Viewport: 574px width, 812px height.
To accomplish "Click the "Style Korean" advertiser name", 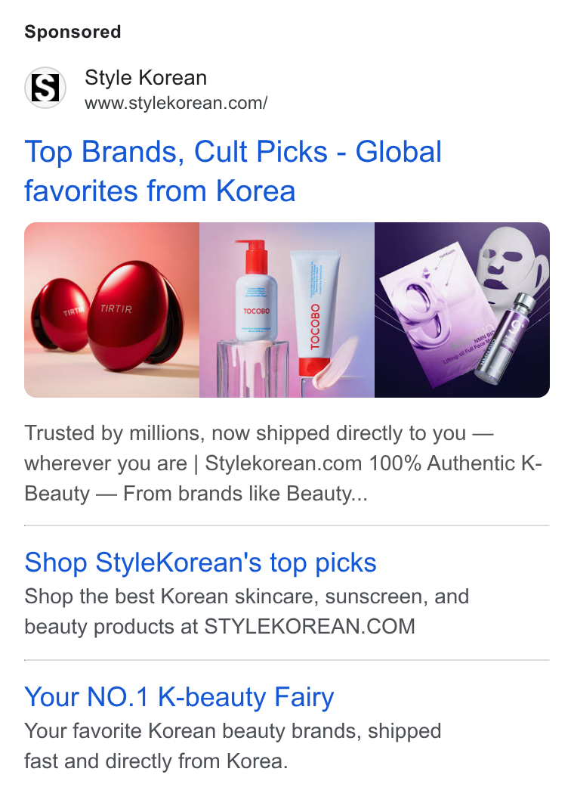I will click(146, 78).
